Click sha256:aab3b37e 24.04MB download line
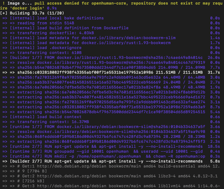 point(111,82)
